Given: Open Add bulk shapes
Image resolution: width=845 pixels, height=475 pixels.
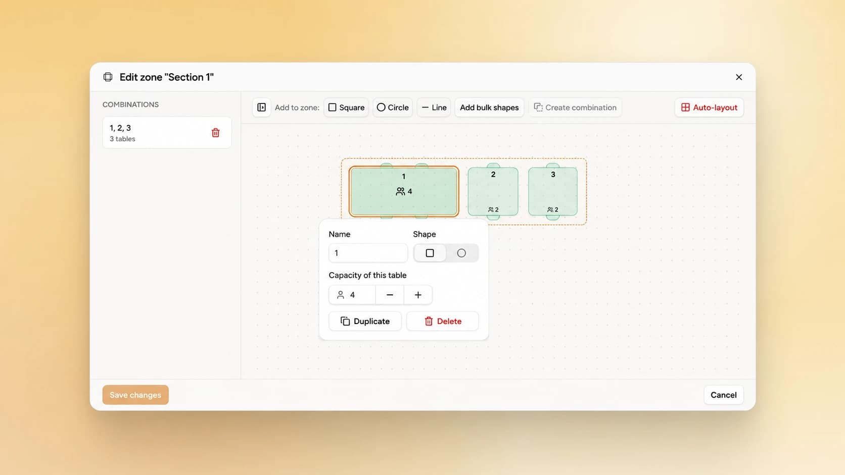Looking at the screenshot, I should click(x=489, y=108).
